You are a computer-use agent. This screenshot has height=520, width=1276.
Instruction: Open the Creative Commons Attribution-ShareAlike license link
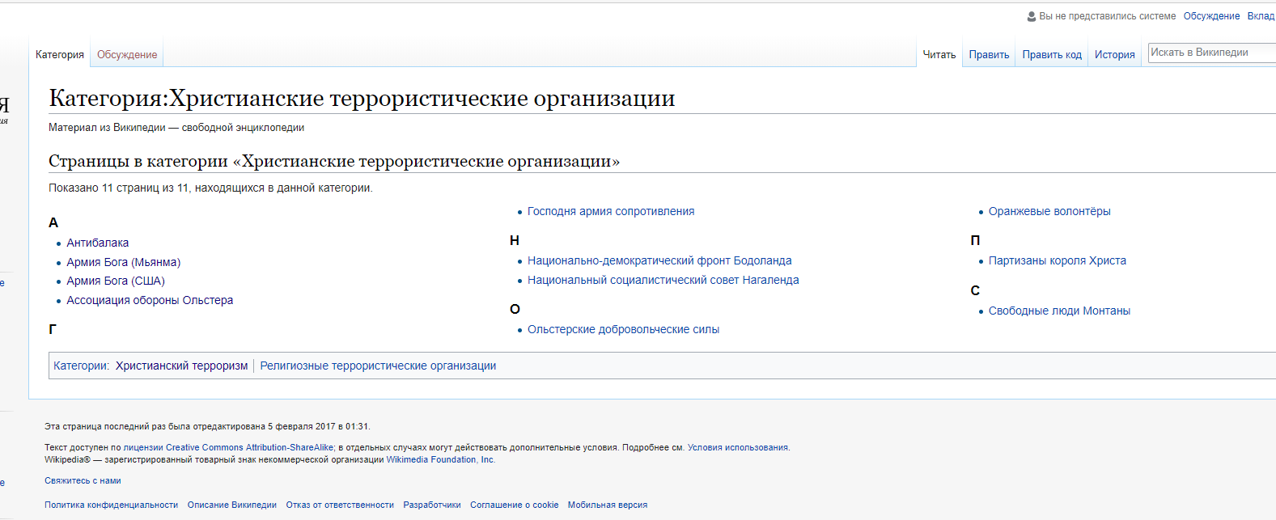[x=228, y=447]
